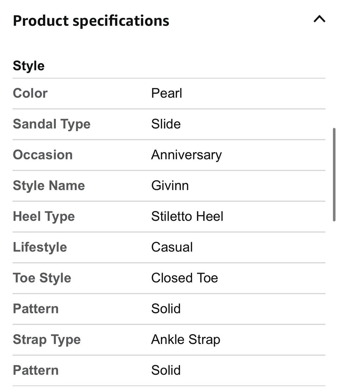This screenshot has width=338, height=389.
Task: Select the Pearl color value
Action: pyautogui.click(x=167, y=93)
